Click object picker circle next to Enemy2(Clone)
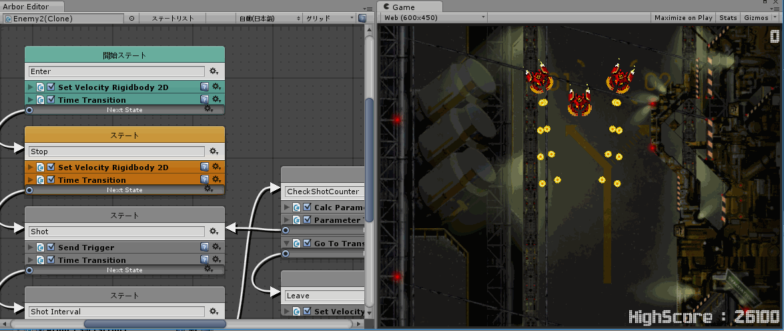The height and width of the screenshot is (331, 784). pyautogui.click(x=131, y=18)
